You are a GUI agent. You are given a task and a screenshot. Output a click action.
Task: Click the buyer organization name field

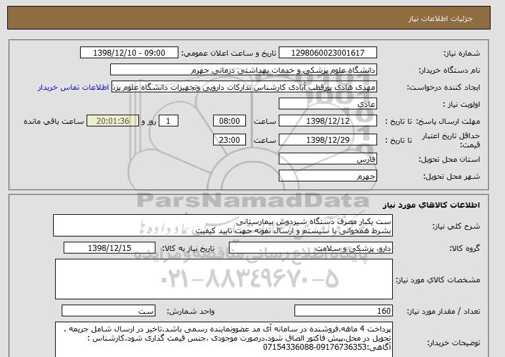243,70
